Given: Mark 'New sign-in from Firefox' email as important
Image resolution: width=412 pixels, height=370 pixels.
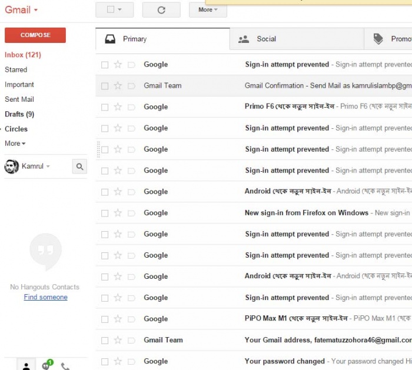Looking at the screenshot, I should coord(131,213).
